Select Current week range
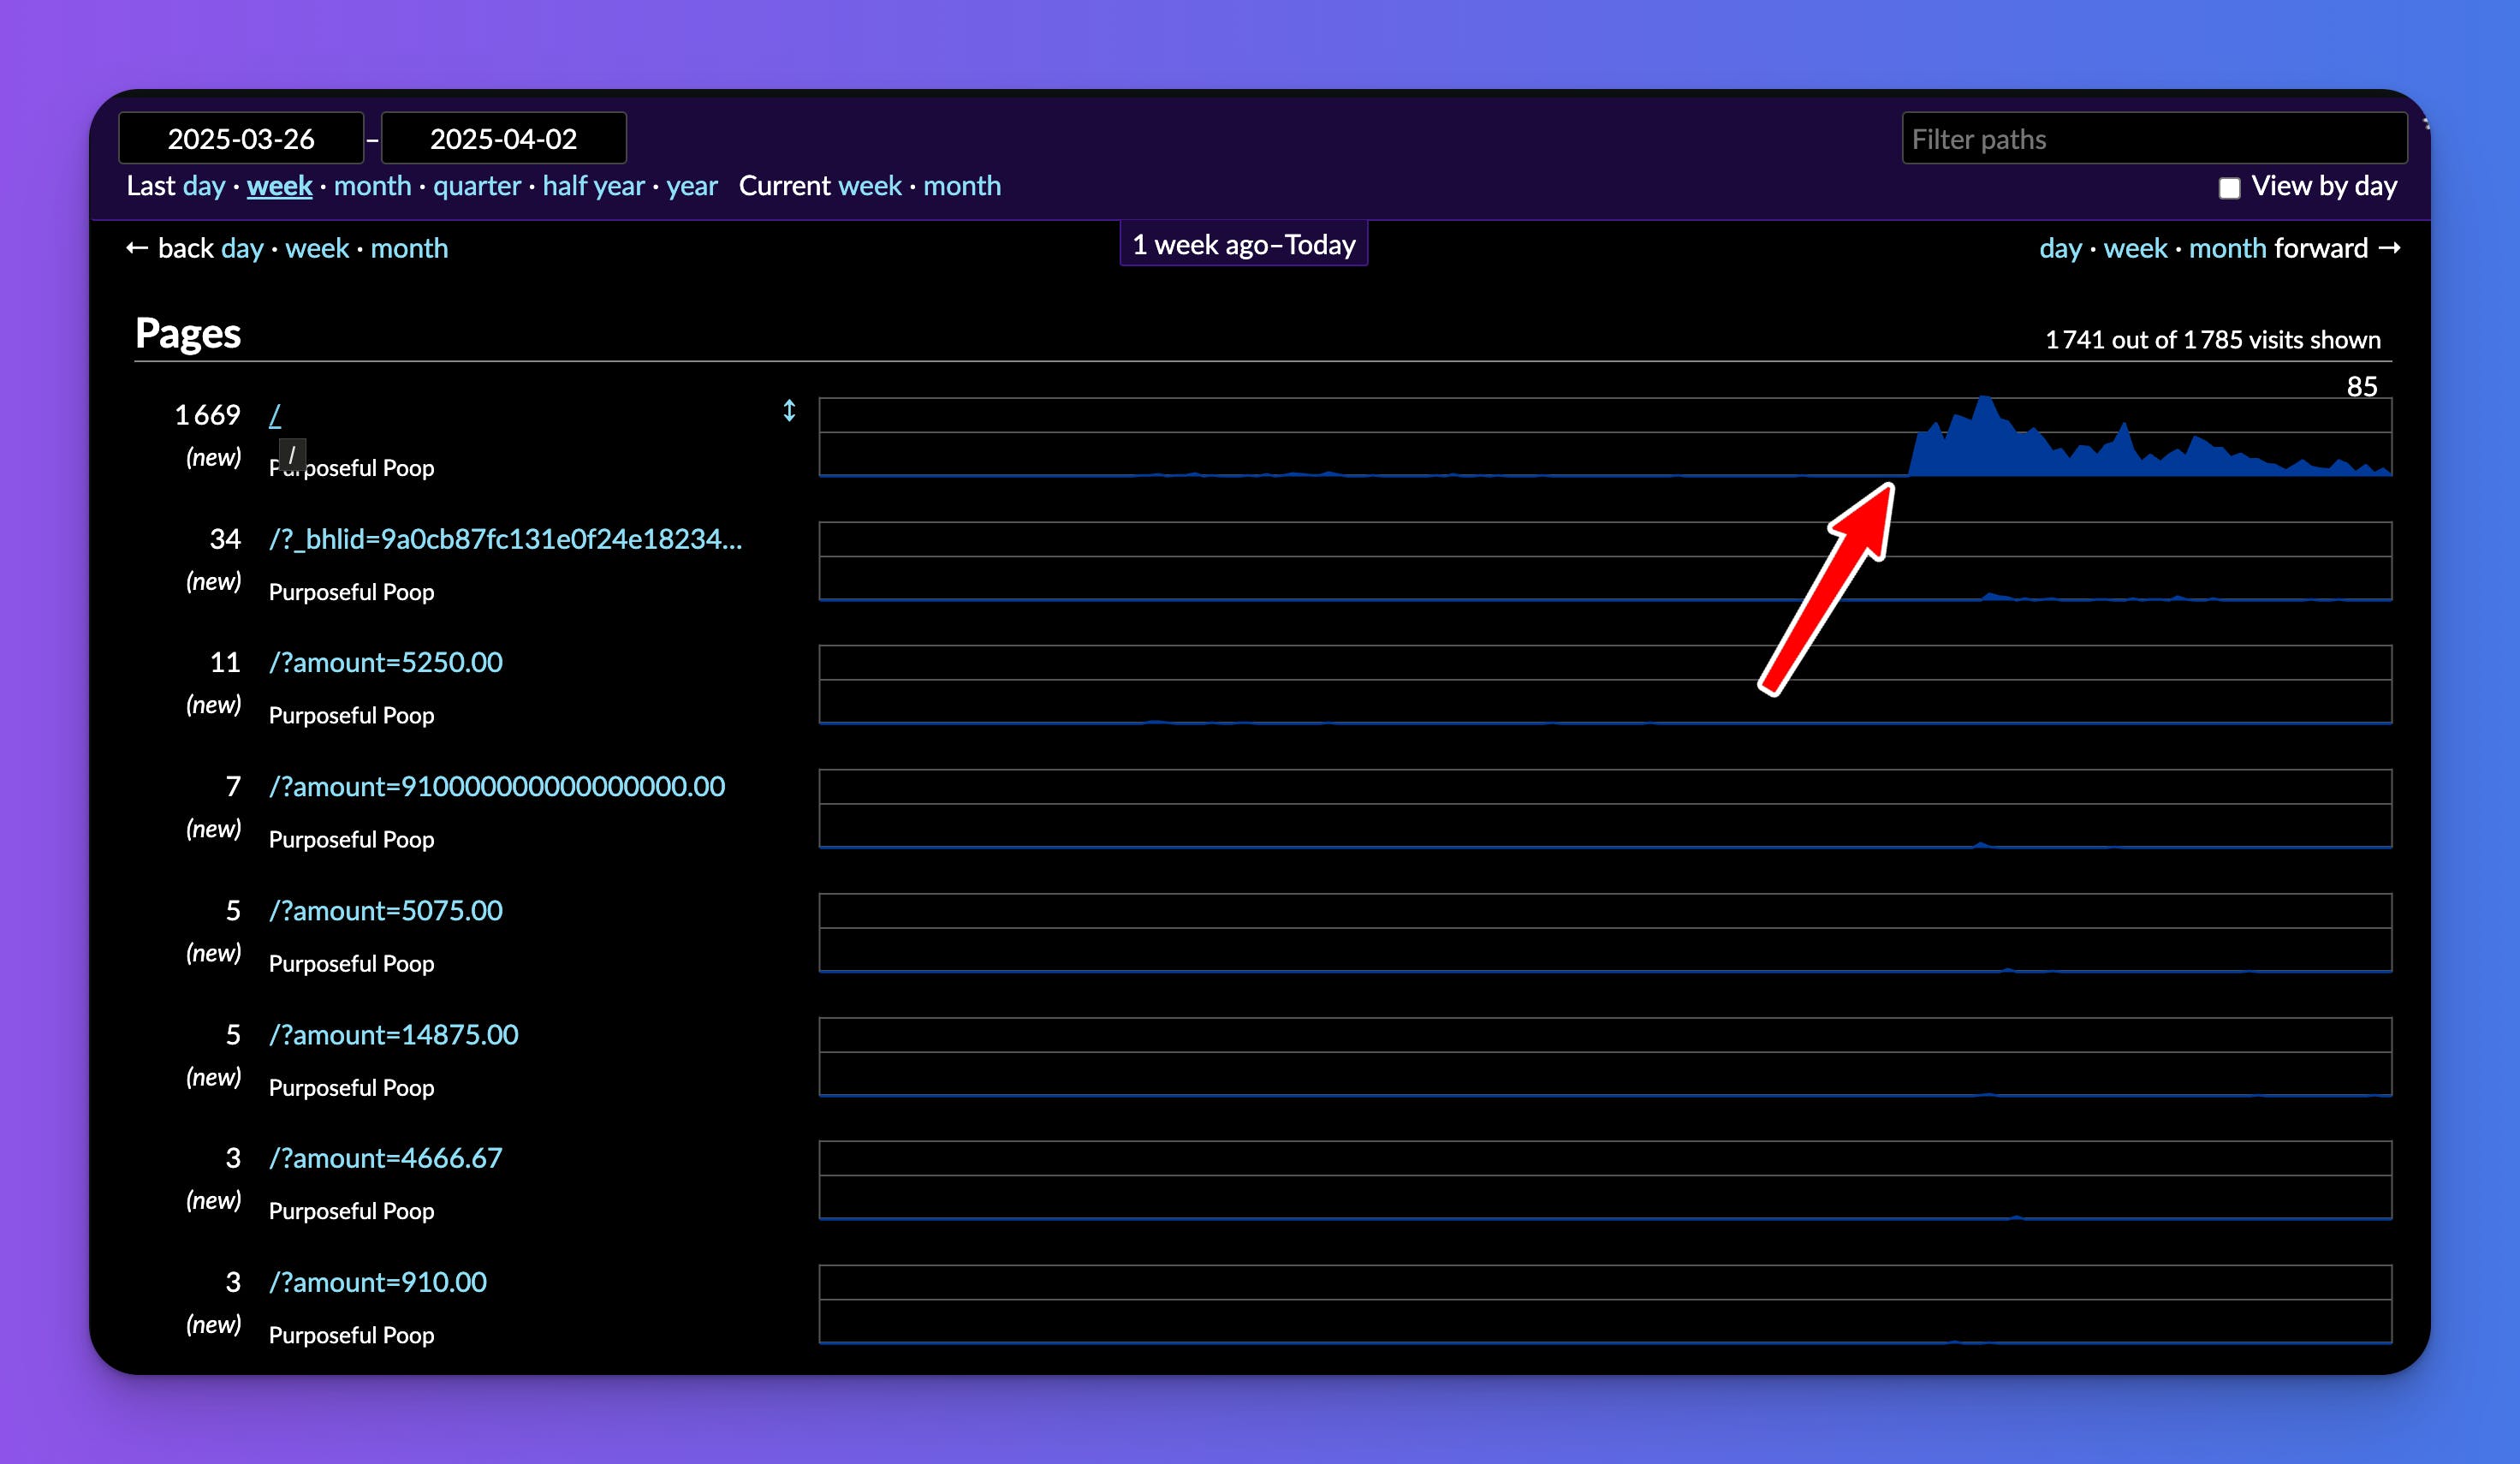The height and width of the screenshot is (1464, 2520). tap(870, 186)
